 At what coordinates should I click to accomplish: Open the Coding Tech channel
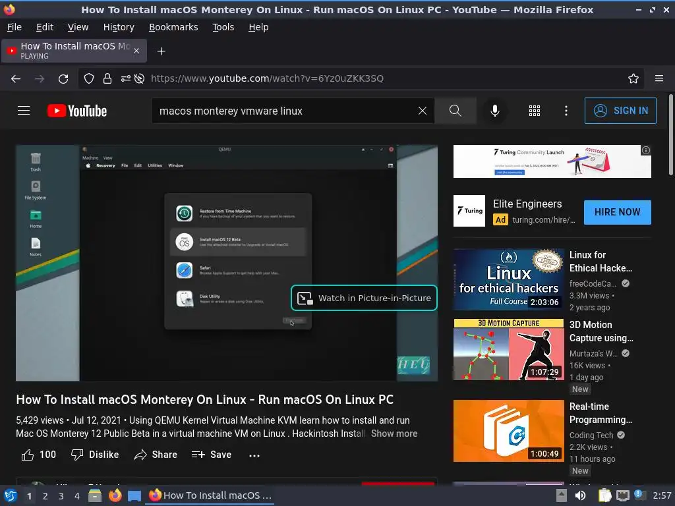(x=591, y=435)
